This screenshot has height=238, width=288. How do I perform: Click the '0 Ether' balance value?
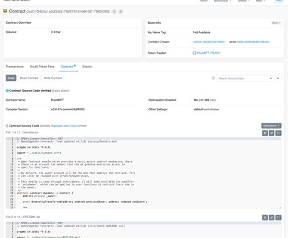click(x=56, y=32)
